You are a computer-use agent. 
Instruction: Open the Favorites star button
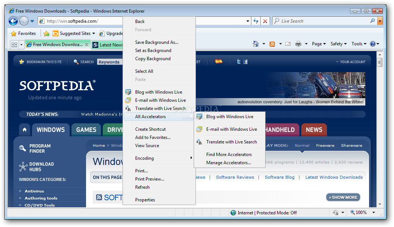(23, 33)
